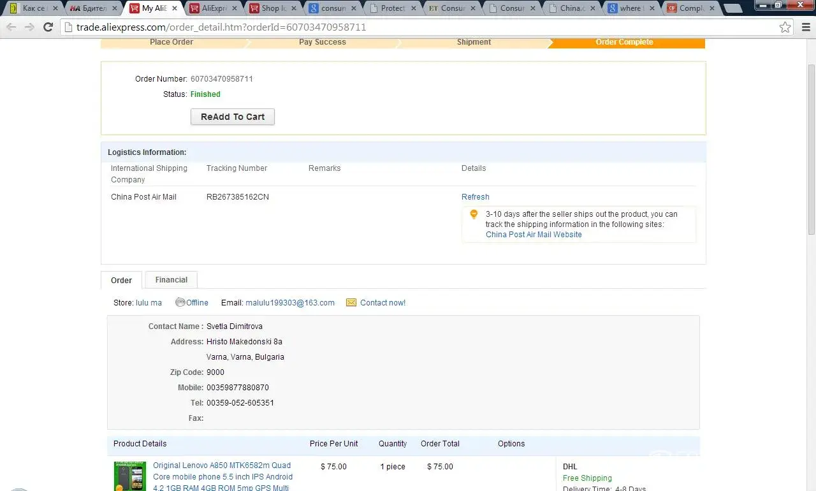Click the lightbulb tip icon
816x491 pixels.
point(474,215)
